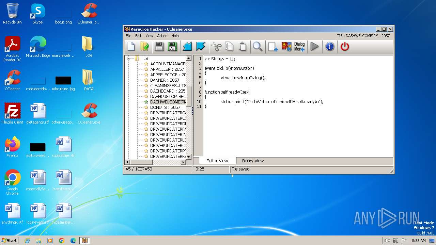Select DONUTS : 2057 resource
Image resolution: width=436 pixels, height=245 pixels.
(165, 107)
